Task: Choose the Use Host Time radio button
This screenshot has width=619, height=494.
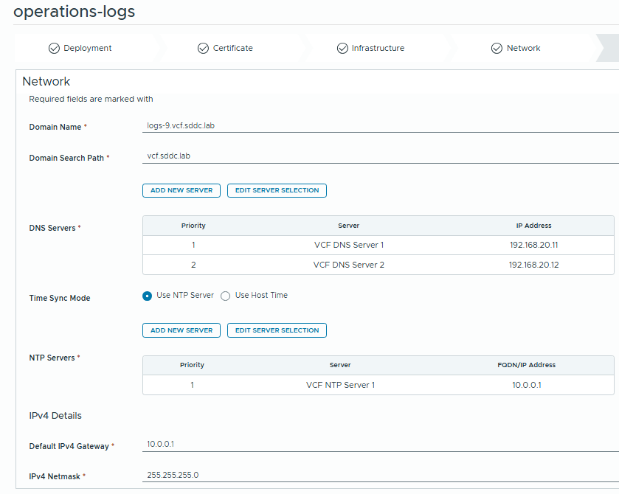Action: [x=226, y=296]
